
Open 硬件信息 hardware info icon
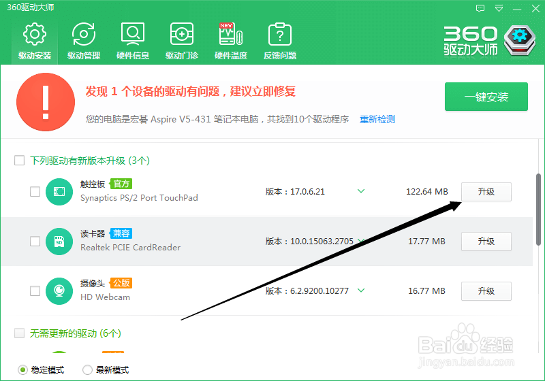(133, 41)
